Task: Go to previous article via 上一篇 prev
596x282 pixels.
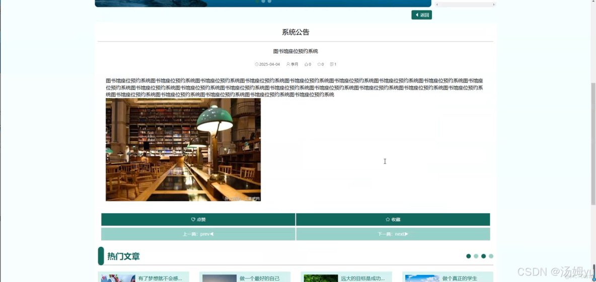Action: 198,234
